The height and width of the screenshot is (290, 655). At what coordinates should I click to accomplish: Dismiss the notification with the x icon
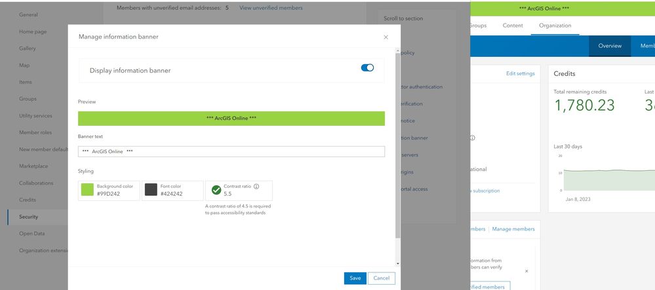pos(526,271)
